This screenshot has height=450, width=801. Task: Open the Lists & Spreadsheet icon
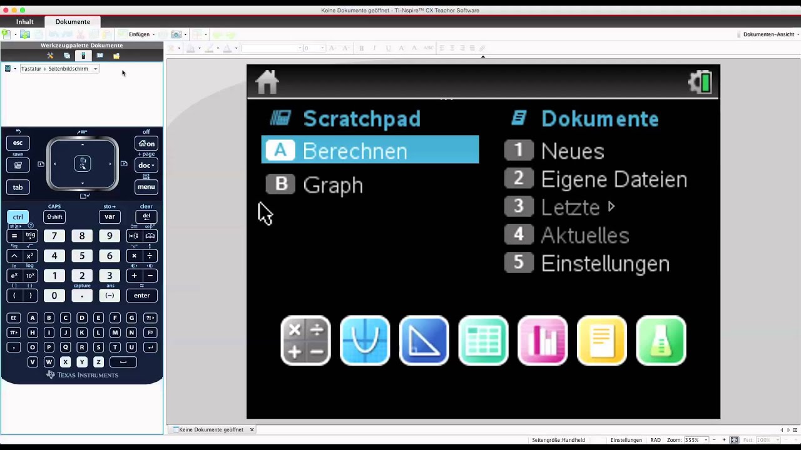tap(483, 341)
